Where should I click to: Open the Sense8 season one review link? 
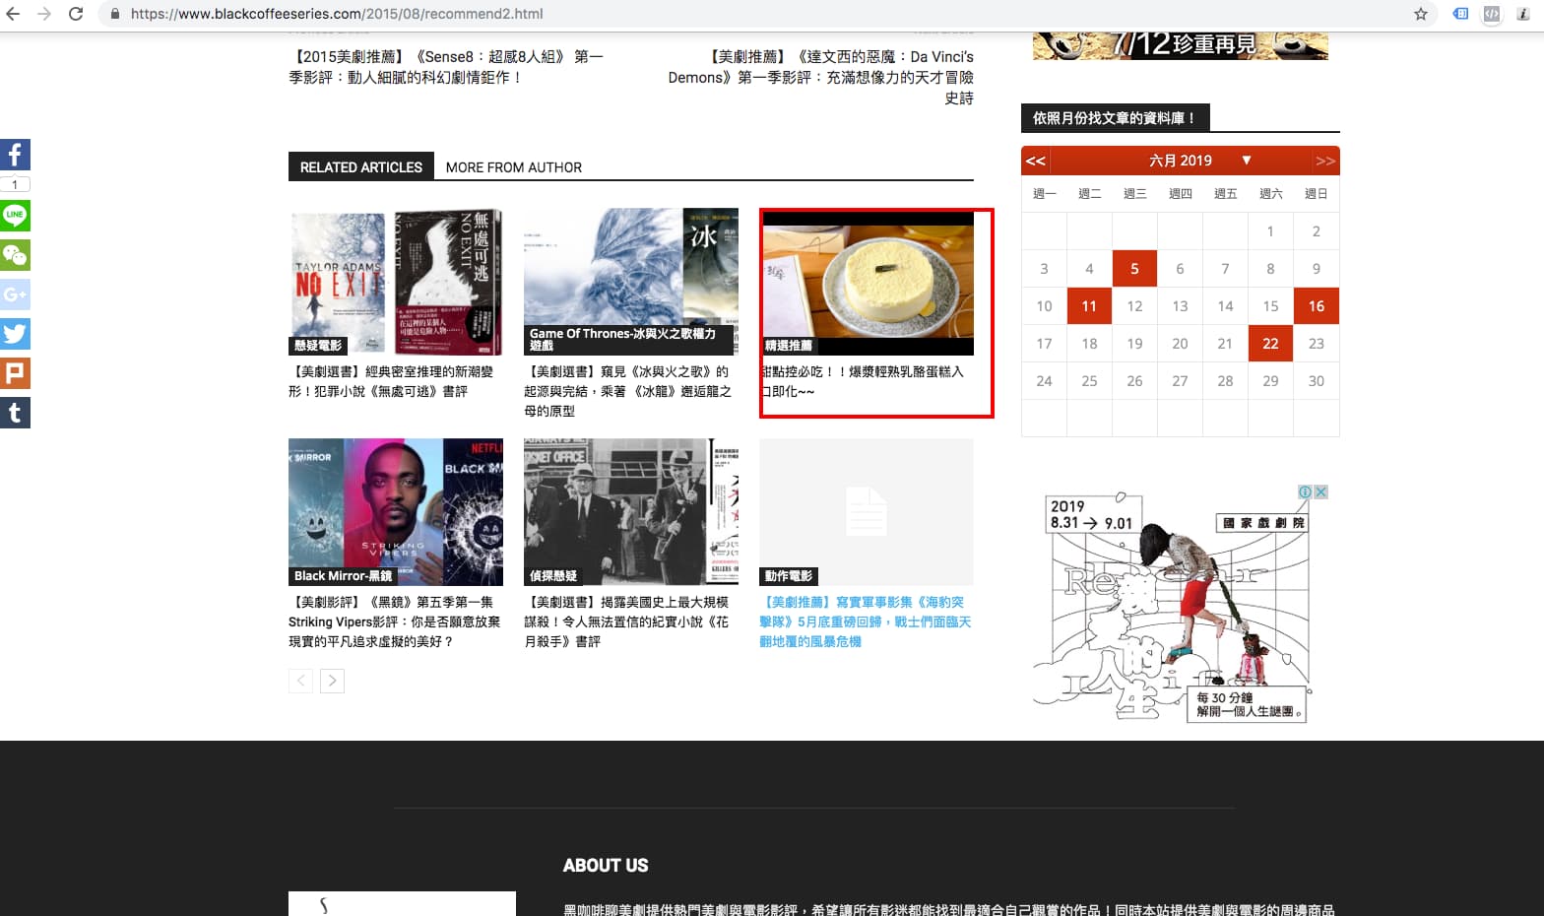445,67
